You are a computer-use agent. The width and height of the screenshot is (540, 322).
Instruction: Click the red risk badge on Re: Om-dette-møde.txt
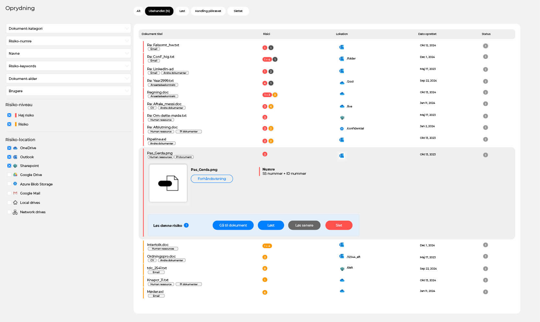tap(265, 117)
